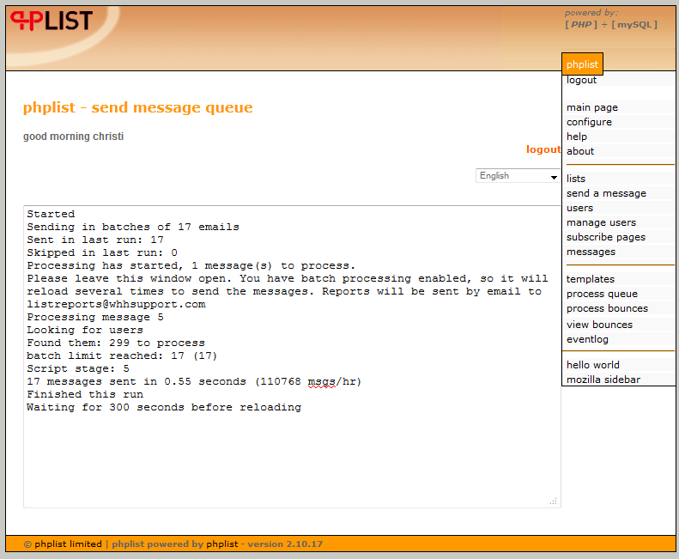Open the about page
This screenshot has width=679, height=559.
click(580, 151)
